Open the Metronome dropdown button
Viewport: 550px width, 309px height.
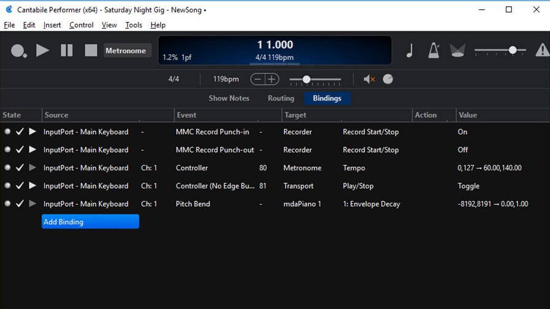pos(126,51)
